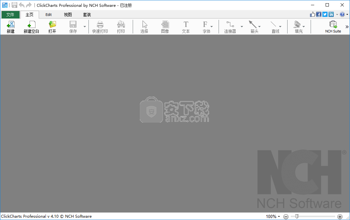The width and height of the screenshot is (350, 220).
Task: Open the 填充 fill tool
Action: (x=299, y=27)
